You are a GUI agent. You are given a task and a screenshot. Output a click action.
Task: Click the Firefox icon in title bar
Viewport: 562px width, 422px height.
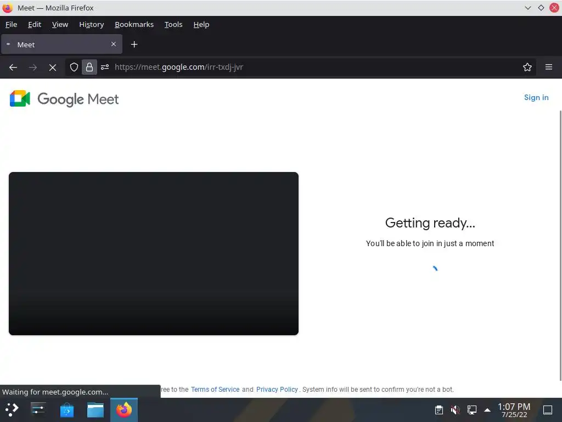8,8
